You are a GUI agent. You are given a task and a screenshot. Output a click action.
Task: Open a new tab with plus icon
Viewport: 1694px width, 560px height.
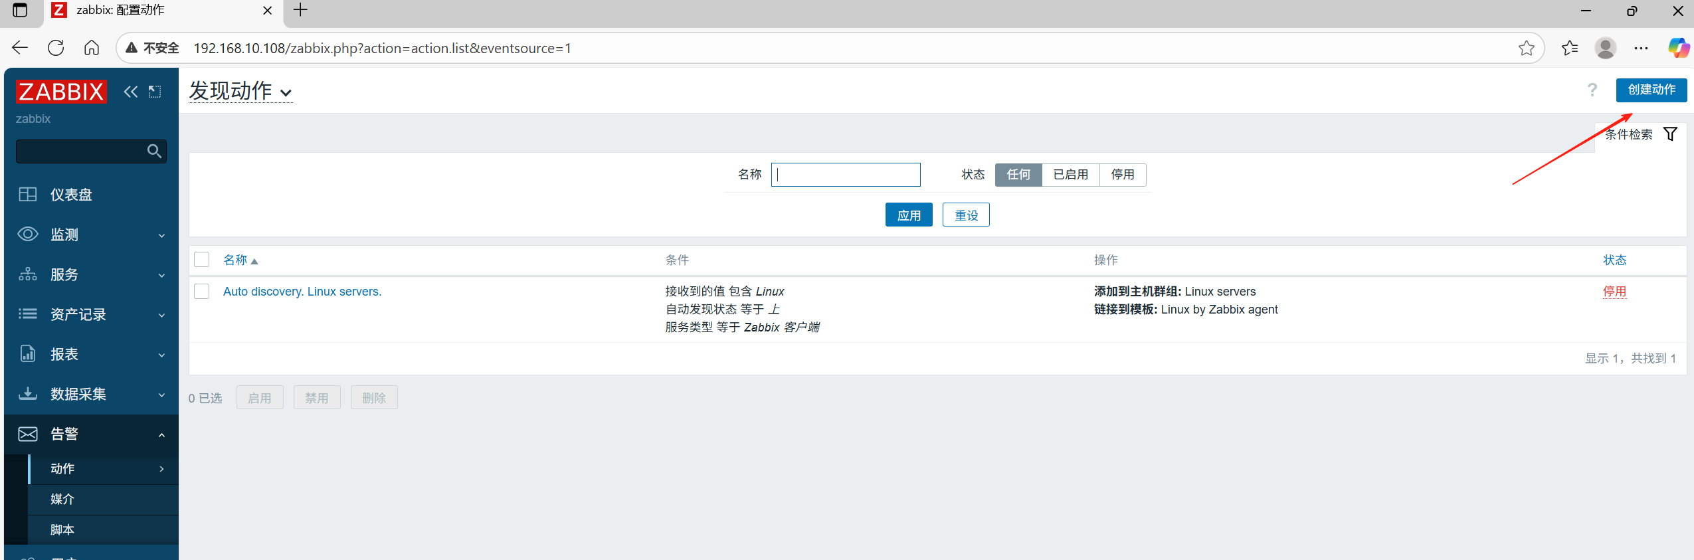click(300, 10)
